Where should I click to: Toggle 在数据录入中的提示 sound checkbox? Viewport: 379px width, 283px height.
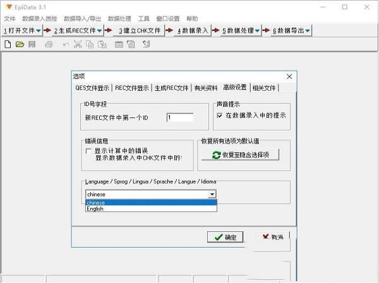pyautogui.click(x=219, y=116)
